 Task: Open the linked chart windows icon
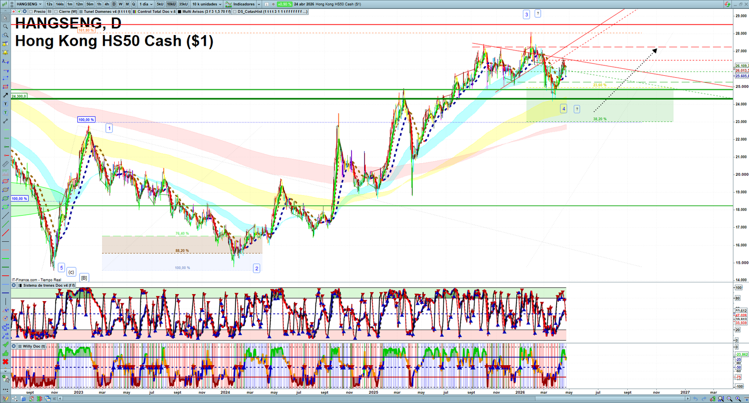click(48, 399)
